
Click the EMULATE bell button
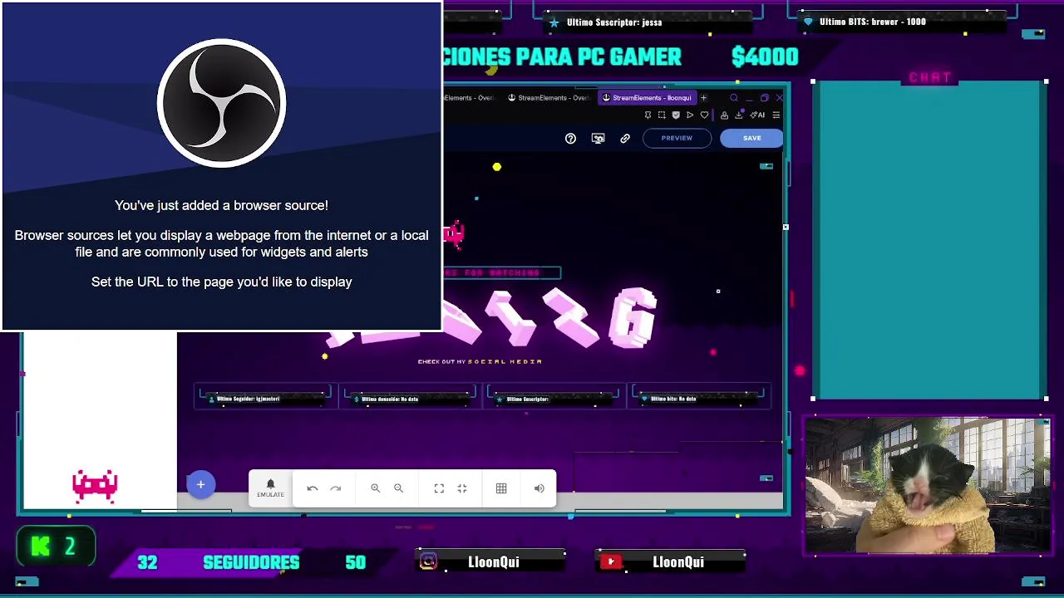click(x=270, y=488)
